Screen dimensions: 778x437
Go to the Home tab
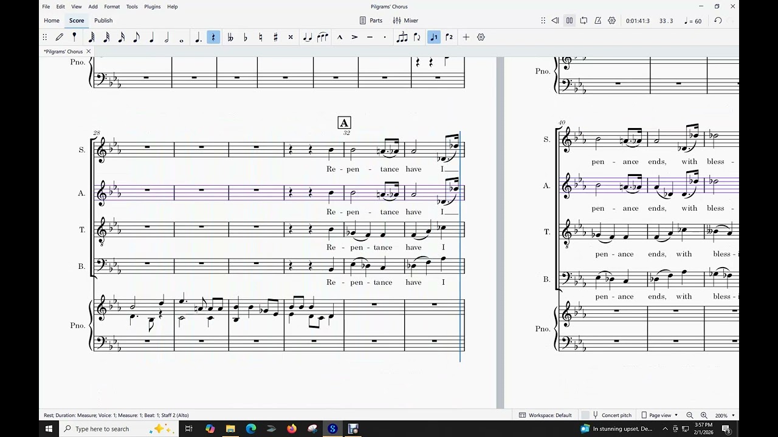[x=52, y=21]
